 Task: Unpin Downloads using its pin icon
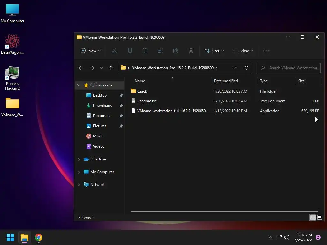(x=121, y=106)
